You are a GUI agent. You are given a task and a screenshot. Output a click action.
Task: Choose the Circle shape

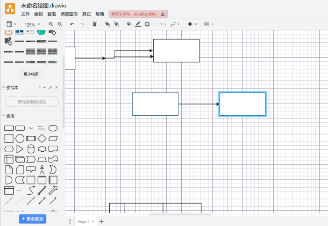[x=20, y=138]
